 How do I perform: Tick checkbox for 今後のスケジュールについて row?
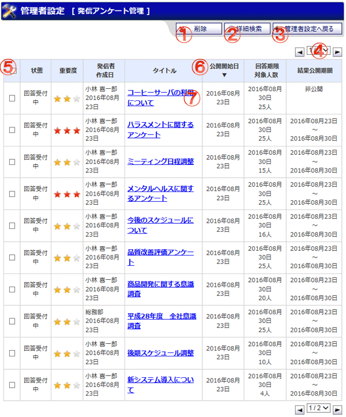tap(12, 226)
